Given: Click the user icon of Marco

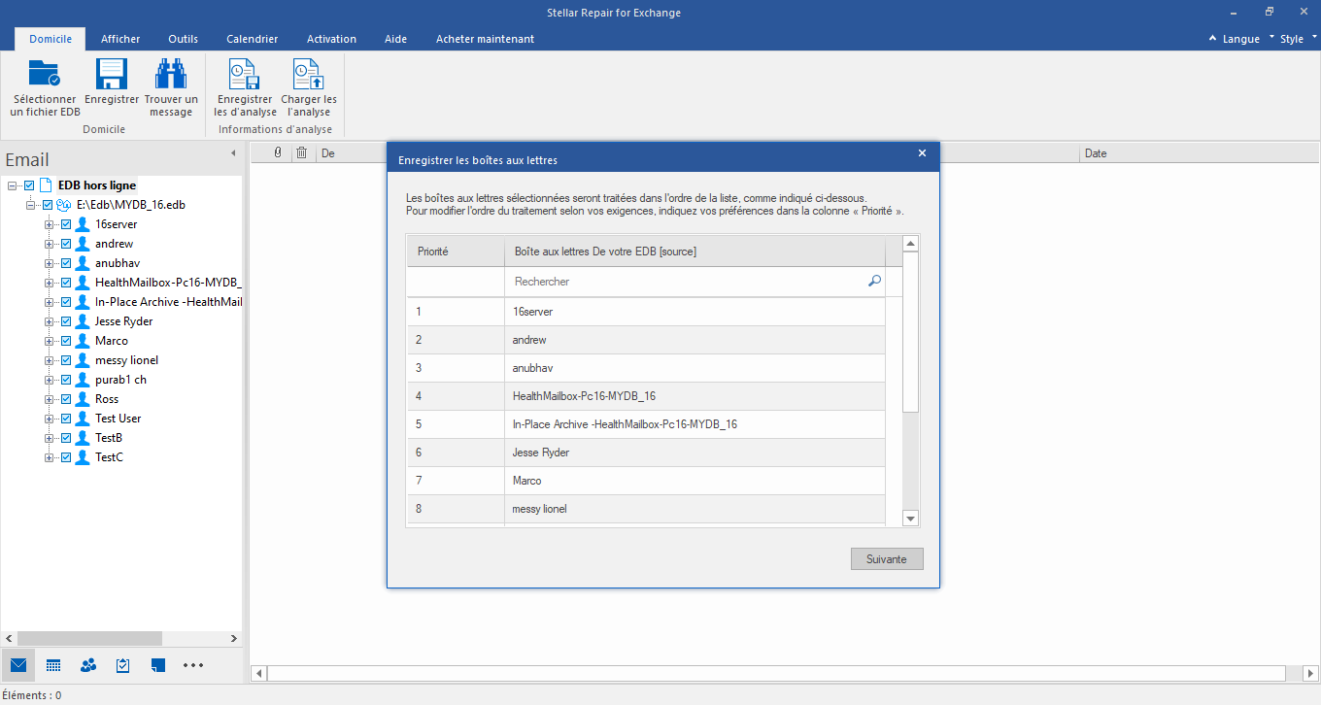Looking at the screenshot, I should pyautogui.click(x=83, y=341).
